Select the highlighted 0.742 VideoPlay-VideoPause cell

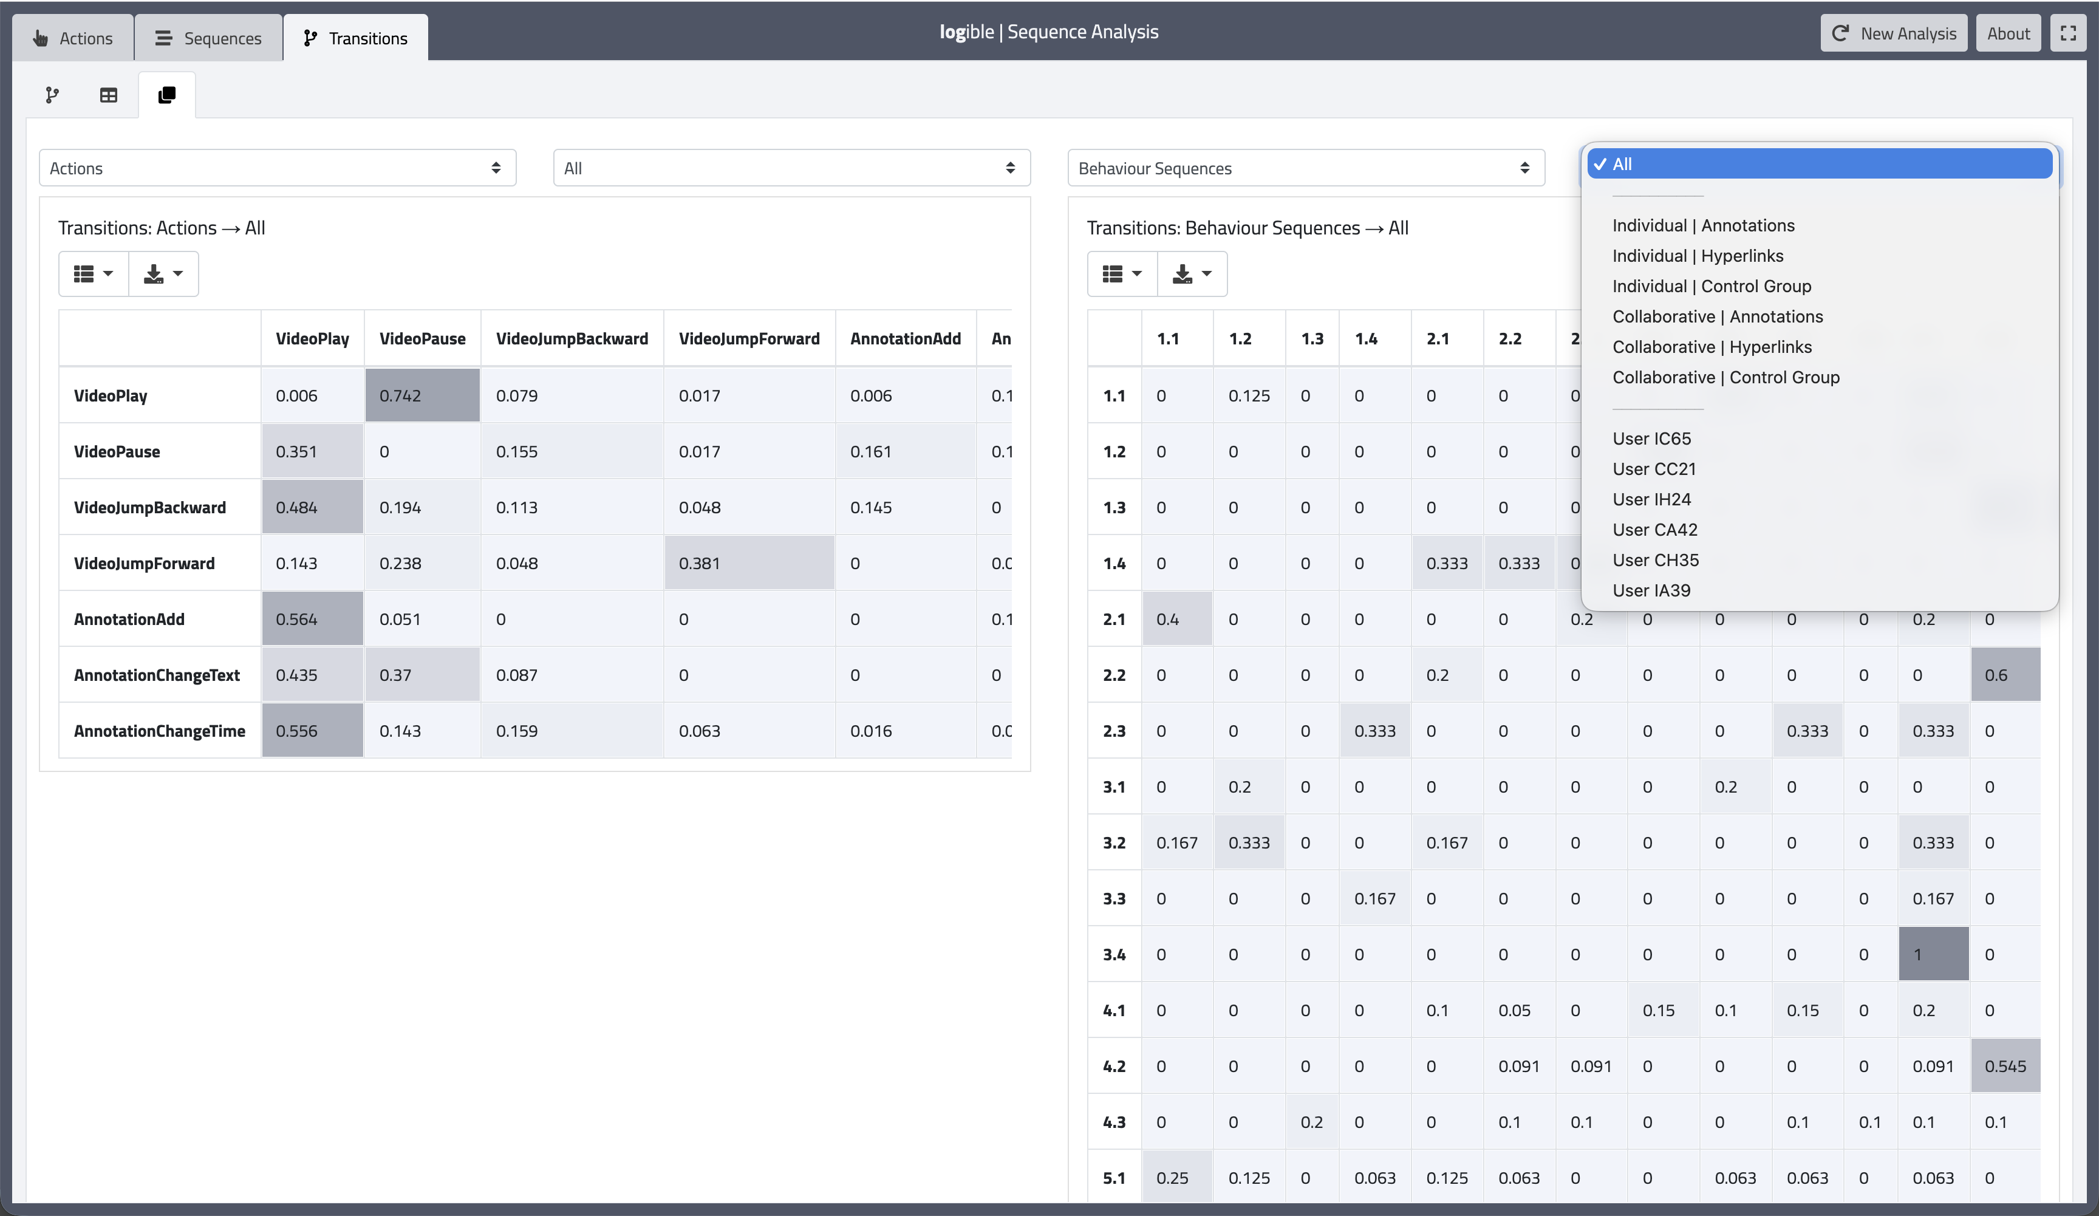click(422, 395)
